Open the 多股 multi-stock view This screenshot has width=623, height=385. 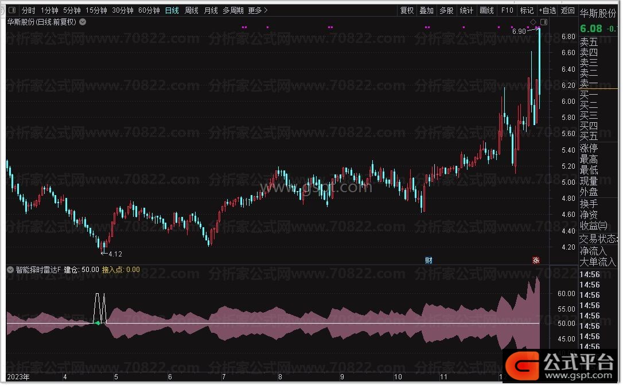pos(446,10)
